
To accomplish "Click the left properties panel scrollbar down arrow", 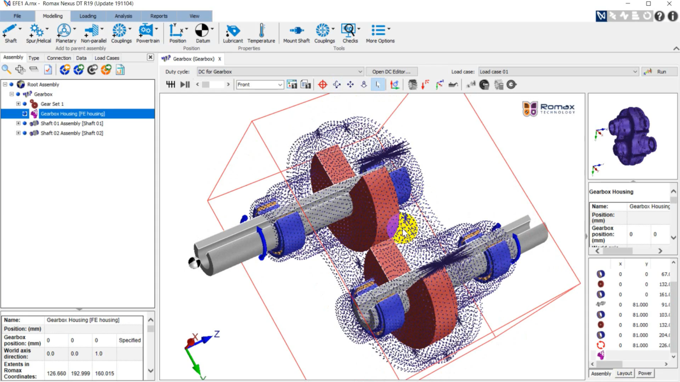I will coord(150,371).
